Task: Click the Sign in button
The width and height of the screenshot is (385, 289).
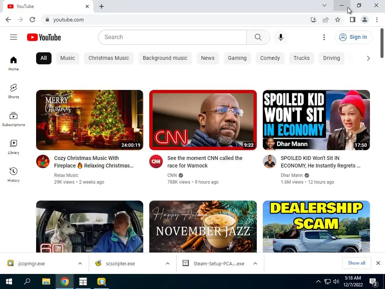Action: [353, 37]
